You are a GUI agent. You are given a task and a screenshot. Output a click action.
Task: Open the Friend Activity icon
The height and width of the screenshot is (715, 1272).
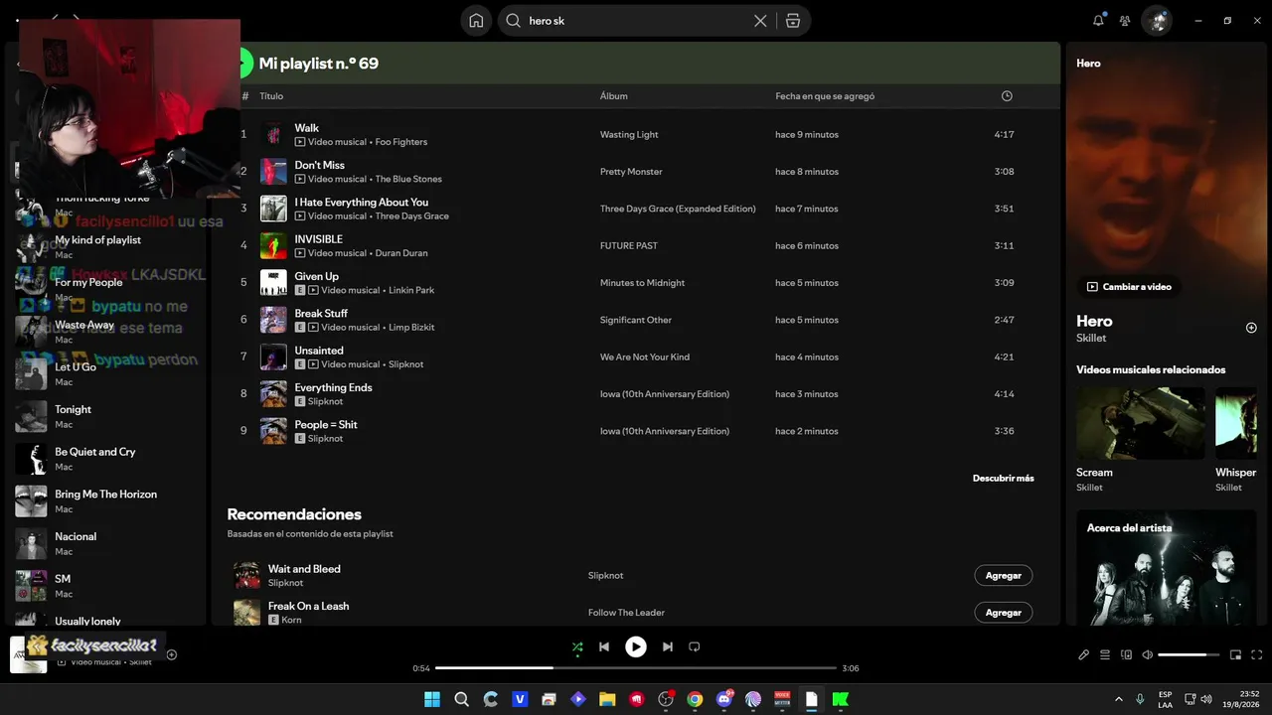pos(1125,21)
